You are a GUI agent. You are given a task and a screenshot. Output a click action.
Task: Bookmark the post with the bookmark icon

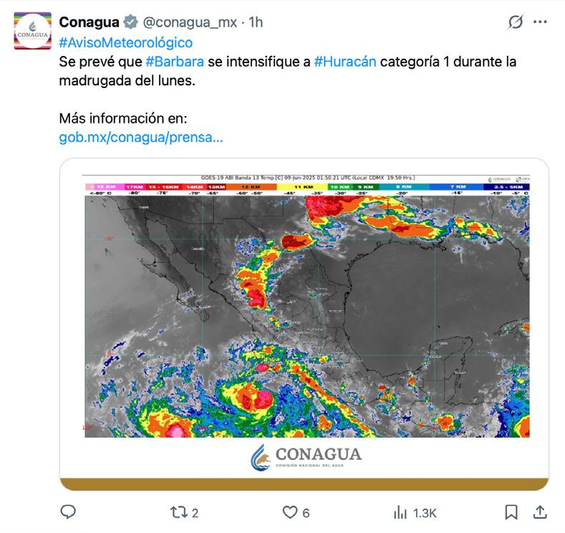click(511, 512)
